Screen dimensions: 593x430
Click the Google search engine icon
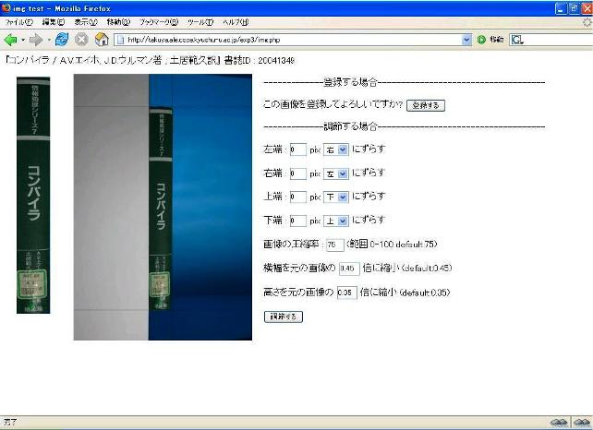click(x=517, y=40)
